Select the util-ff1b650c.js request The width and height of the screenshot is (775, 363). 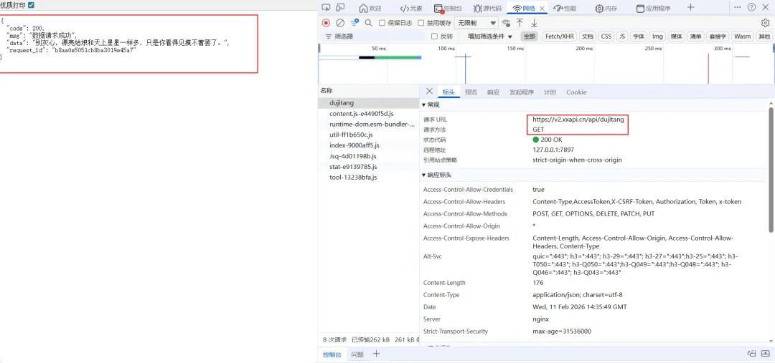369,135
